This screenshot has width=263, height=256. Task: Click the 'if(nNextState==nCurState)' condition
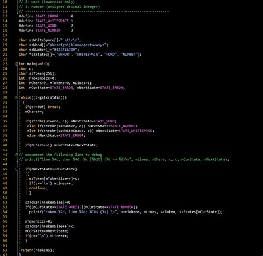[51, 169]
